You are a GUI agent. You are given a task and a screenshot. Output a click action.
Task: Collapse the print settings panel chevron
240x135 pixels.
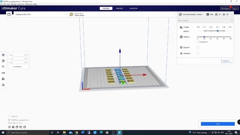[x=232, y=14]
